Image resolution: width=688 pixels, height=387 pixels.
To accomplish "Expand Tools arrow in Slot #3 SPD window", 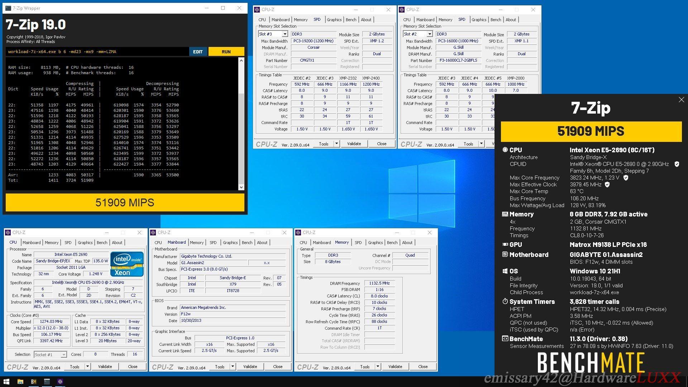I will (336, 144).
